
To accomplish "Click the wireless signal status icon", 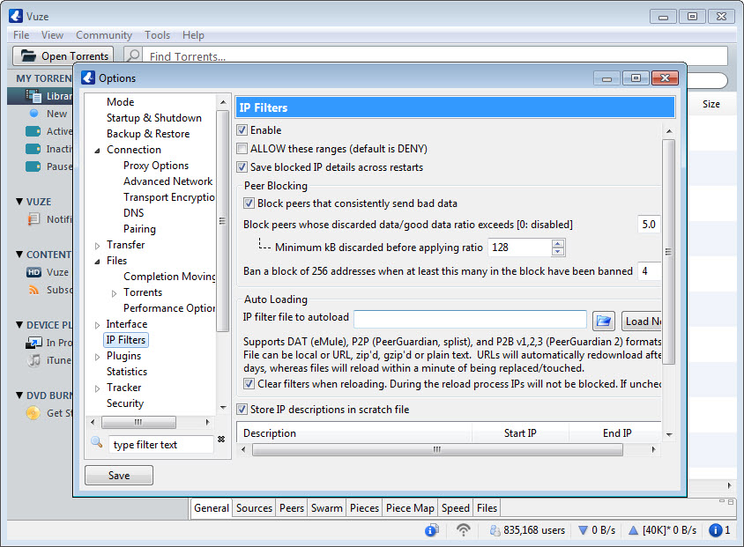I will click(x=463, y=529).
